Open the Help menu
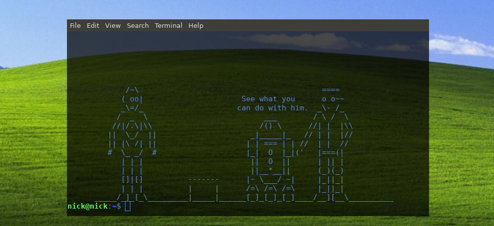494x226 pixels. [195, 25]
